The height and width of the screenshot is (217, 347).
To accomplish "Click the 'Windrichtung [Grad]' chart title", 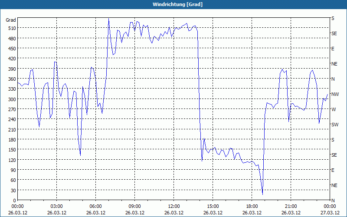I will pyautogui.click(x=177, y=4).
